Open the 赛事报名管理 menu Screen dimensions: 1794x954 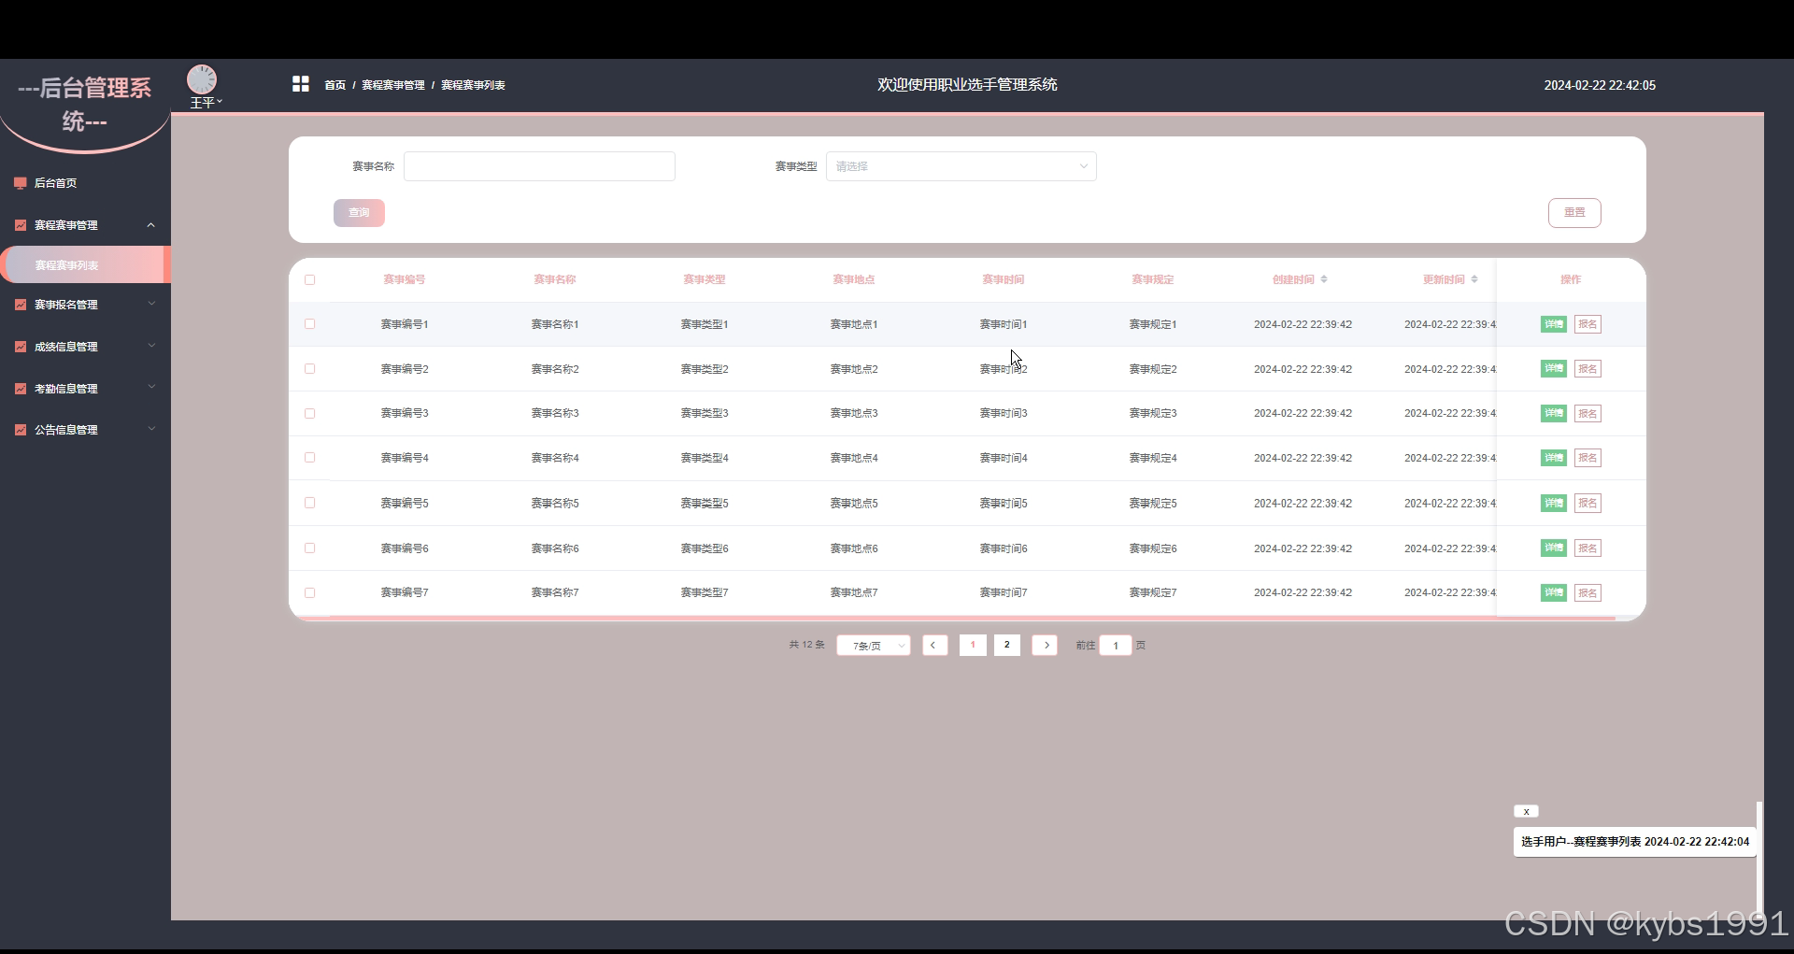coord(85,305)
